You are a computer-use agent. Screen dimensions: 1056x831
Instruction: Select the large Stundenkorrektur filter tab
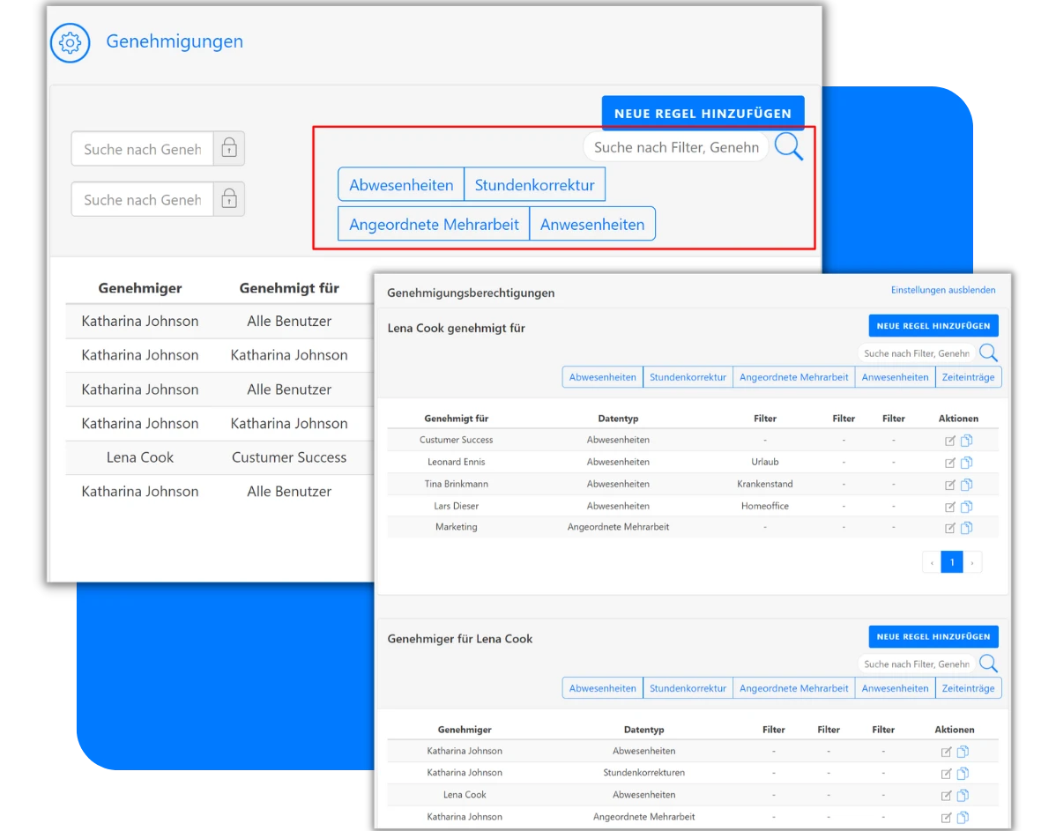(x=535, y=184)
